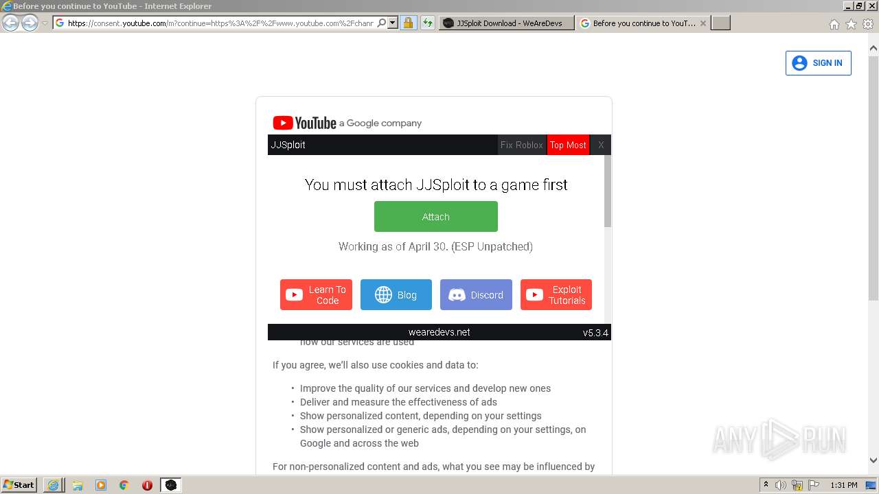This screenshot has width=879, height=494.
Task: Click the search magnifier in address bar
Action: (382, 23)
